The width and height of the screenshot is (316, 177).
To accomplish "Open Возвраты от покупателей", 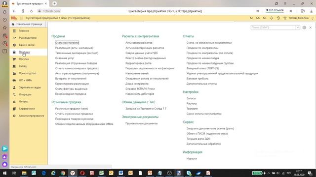I will pos(71,79).
